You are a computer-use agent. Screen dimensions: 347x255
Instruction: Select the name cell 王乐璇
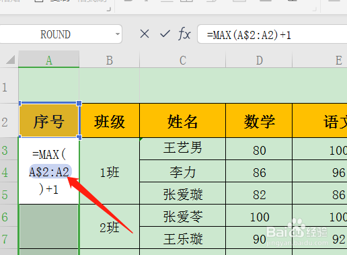point(182,238)
